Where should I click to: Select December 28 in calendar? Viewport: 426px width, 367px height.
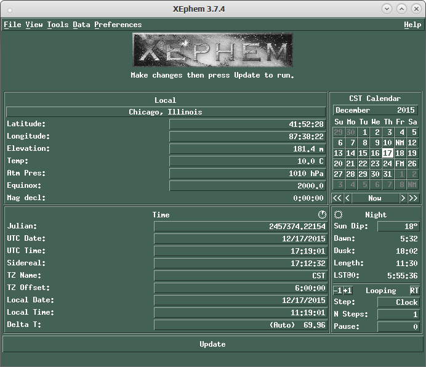pos(350,174)
